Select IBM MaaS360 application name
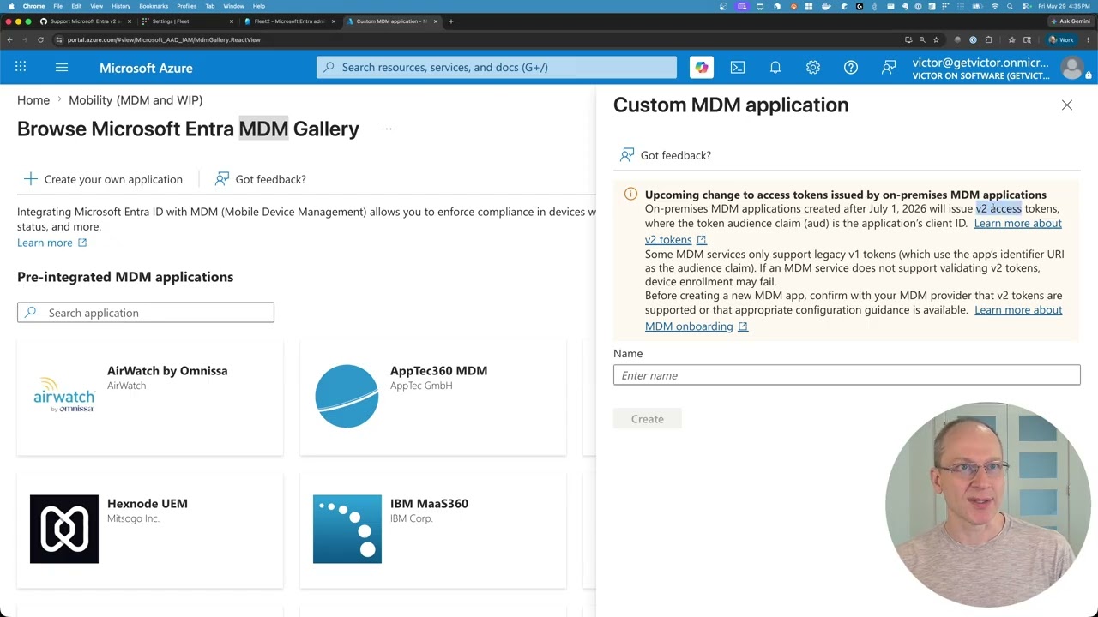The height and width of the screenshot is (617, 1098). point(429,503)
